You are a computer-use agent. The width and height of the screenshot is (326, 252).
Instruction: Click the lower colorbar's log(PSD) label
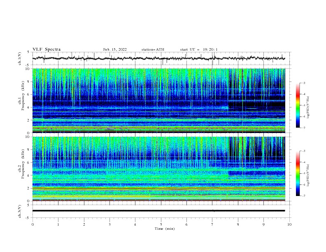coord(308,175)
